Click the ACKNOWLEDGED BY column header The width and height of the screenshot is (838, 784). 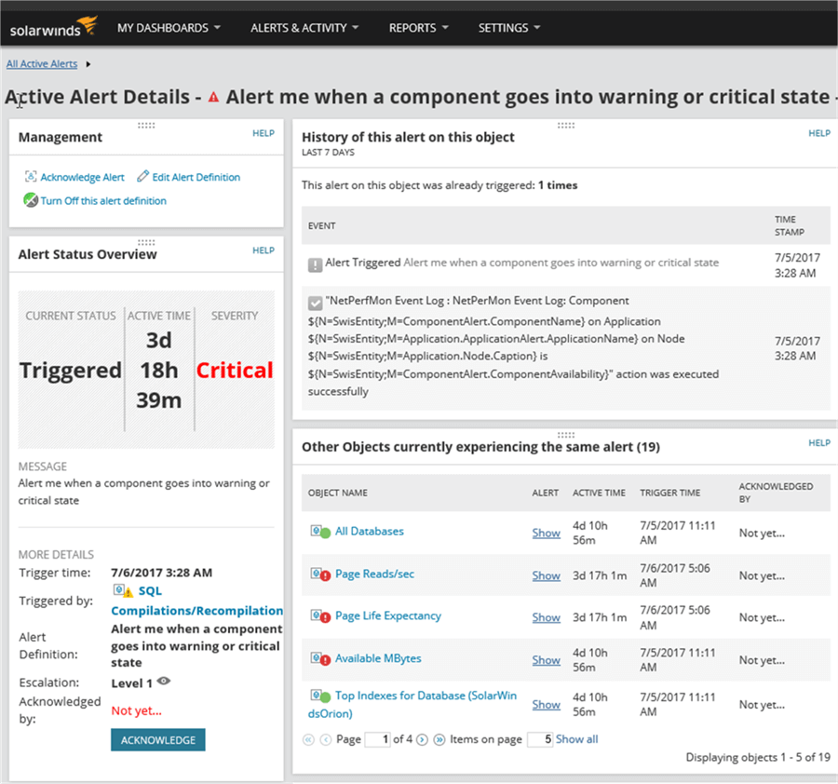coord(776,493)
